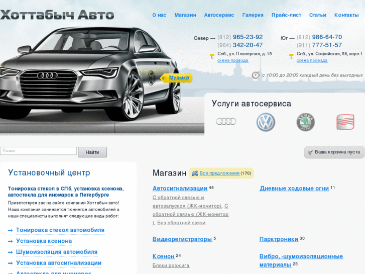The image size is (365, 274).
Task: Click arrow icon next to Шумоизоляция автомобиля
Action: pos(10,252)
